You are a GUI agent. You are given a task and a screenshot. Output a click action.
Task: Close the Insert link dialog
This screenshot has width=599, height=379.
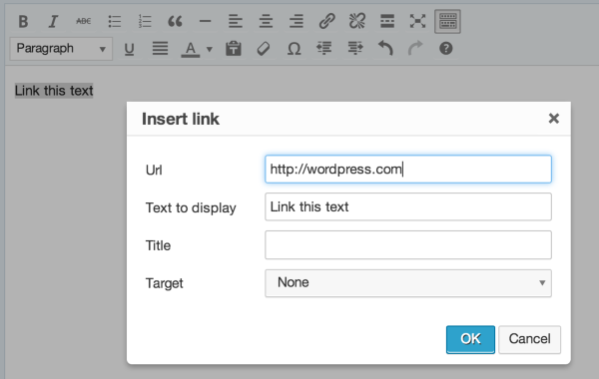[x=553, y=119]
